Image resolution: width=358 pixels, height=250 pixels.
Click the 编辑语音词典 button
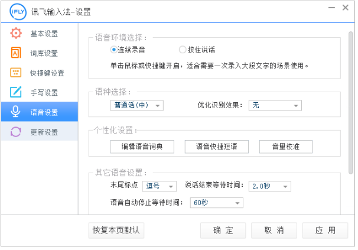tap(142, 147)
